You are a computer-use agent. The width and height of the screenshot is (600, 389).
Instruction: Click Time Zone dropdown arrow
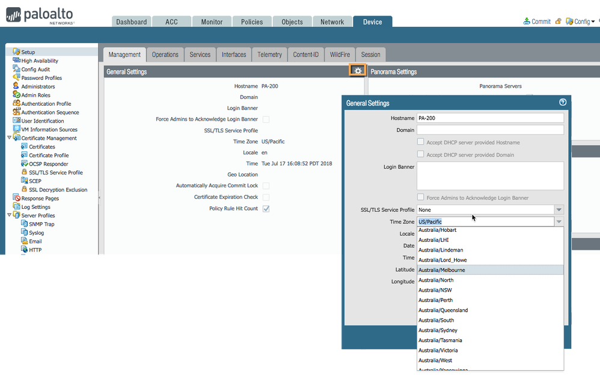tap(559, 222)
